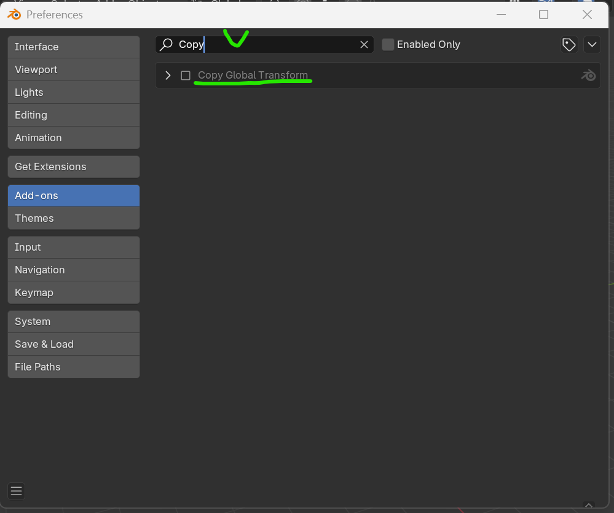Click the Blender icon in title bar
The width and height of the screenshot is (614, 513).
14,15
